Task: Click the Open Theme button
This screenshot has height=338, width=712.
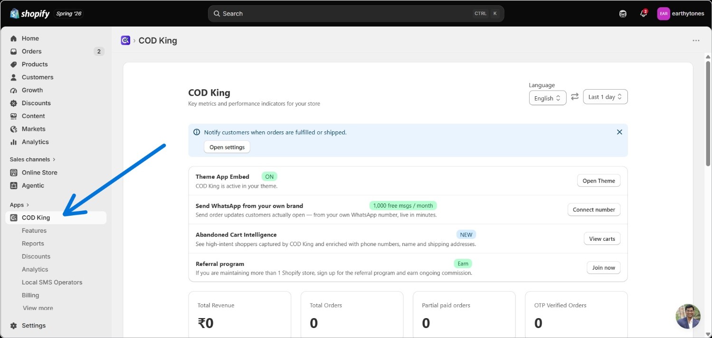Action: tap(598, 181)
